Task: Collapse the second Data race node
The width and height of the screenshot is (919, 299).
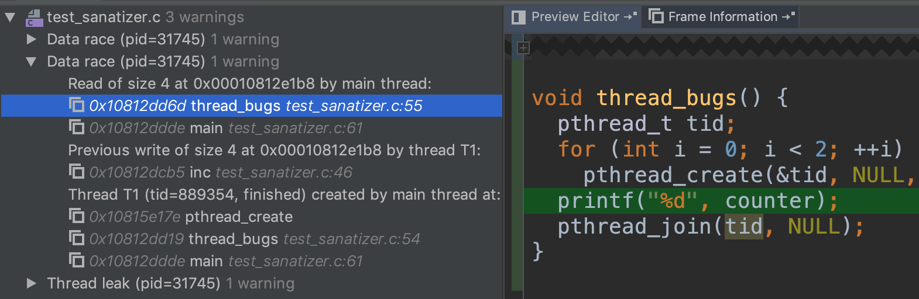Action: click(x=32, y=61)
